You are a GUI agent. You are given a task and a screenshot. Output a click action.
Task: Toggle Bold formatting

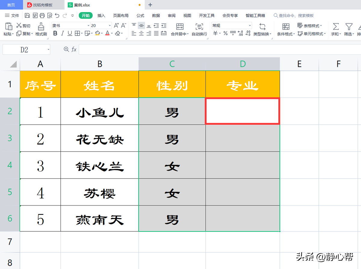click(55, 33)
